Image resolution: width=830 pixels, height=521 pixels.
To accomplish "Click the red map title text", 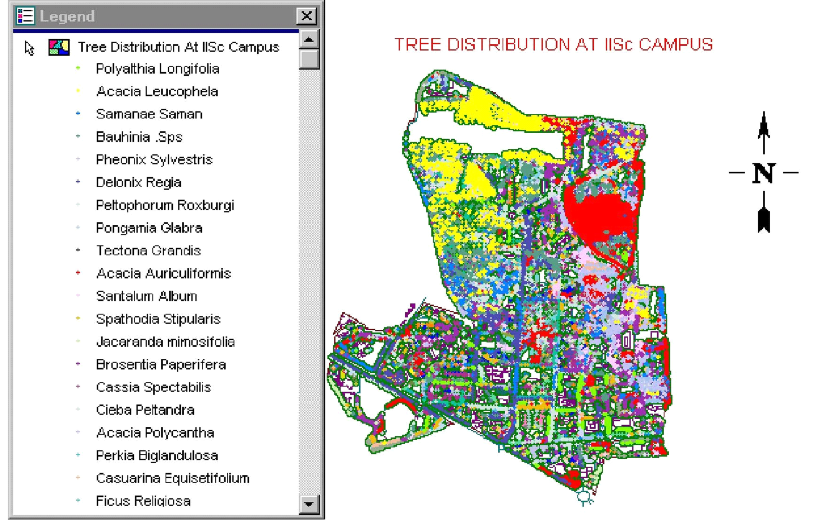I will tap(553, 45).
